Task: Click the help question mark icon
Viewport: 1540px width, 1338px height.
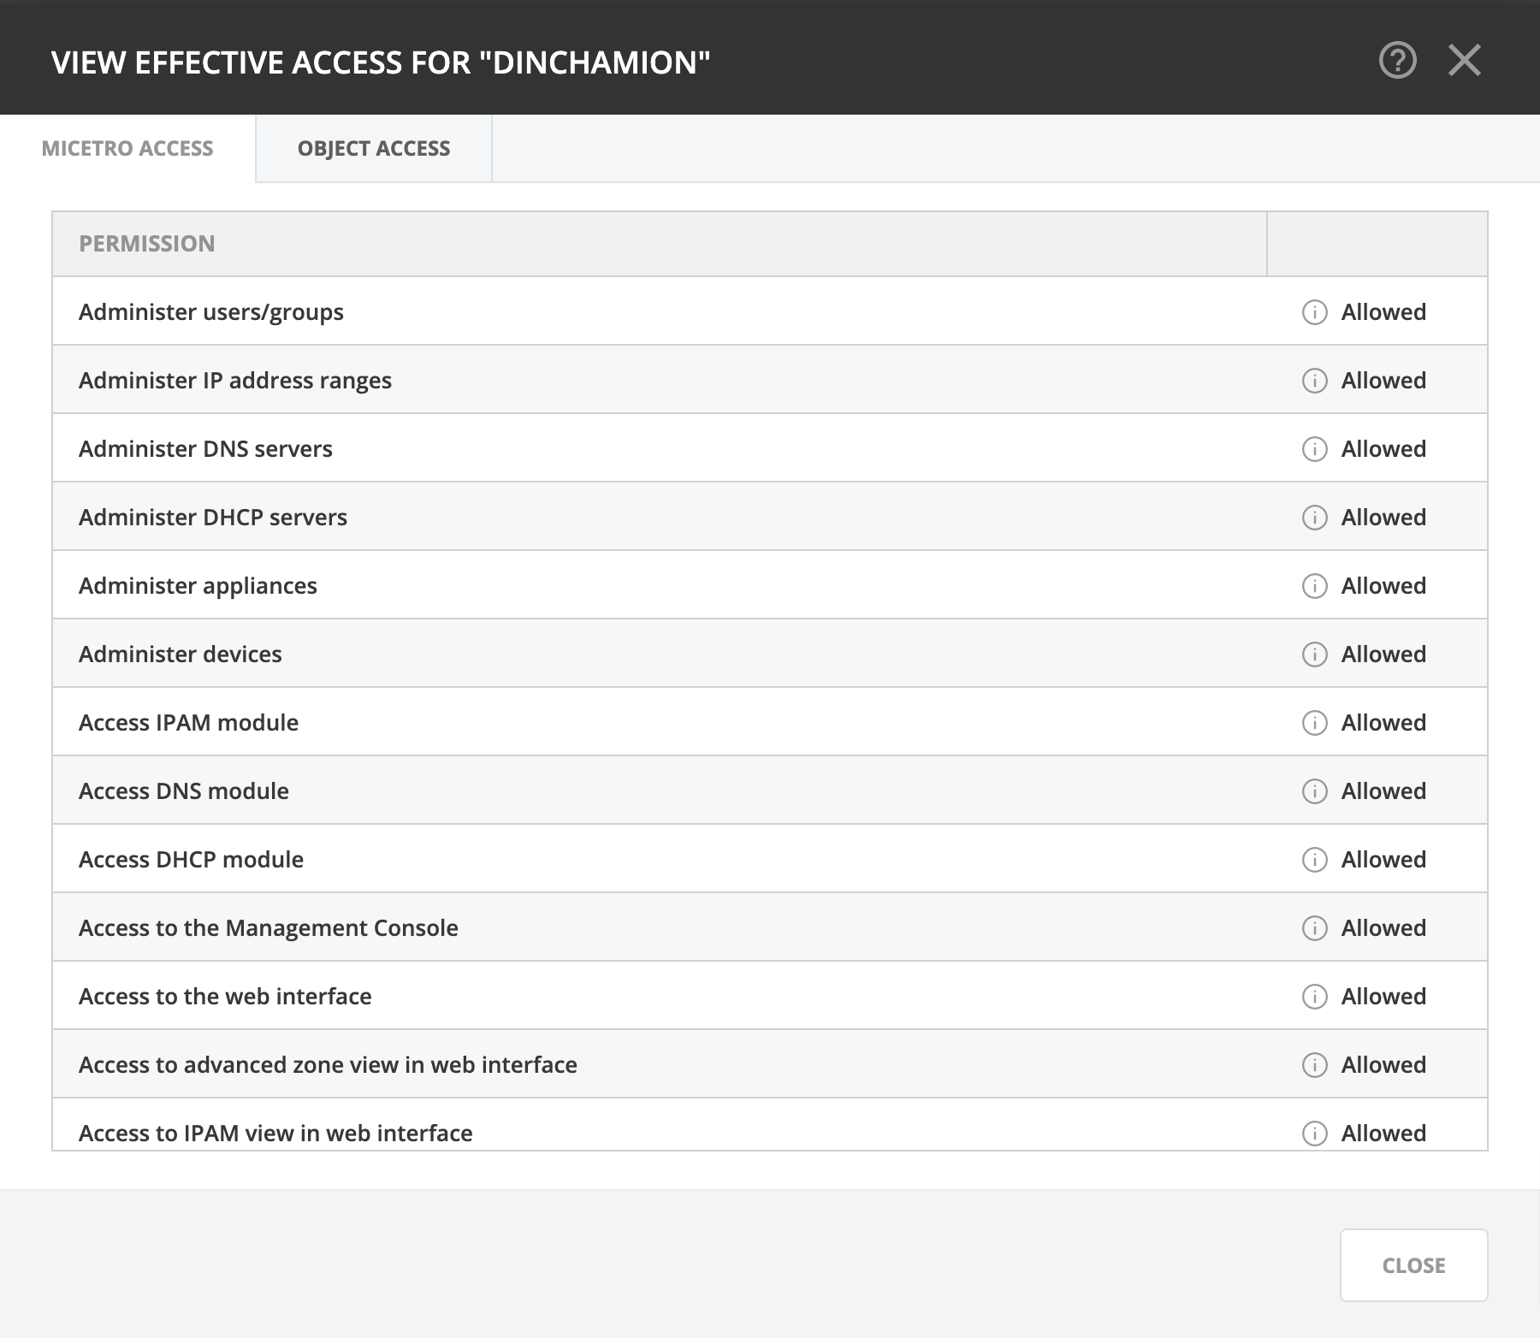Action: (1397, 61)
